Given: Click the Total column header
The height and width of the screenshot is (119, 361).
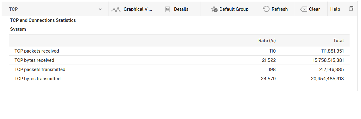Looking at the screenshot, I should (338, 41).
